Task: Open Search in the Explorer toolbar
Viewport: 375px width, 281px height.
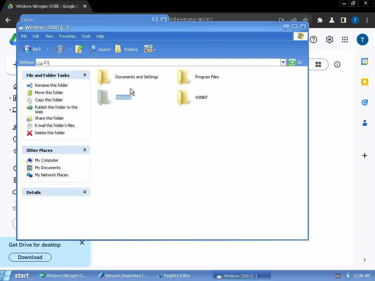Action: [100, 49]
